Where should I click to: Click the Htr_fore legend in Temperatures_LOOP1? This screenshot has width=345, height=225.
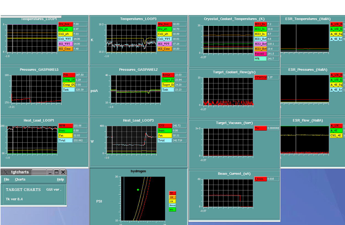coord(65,24)
